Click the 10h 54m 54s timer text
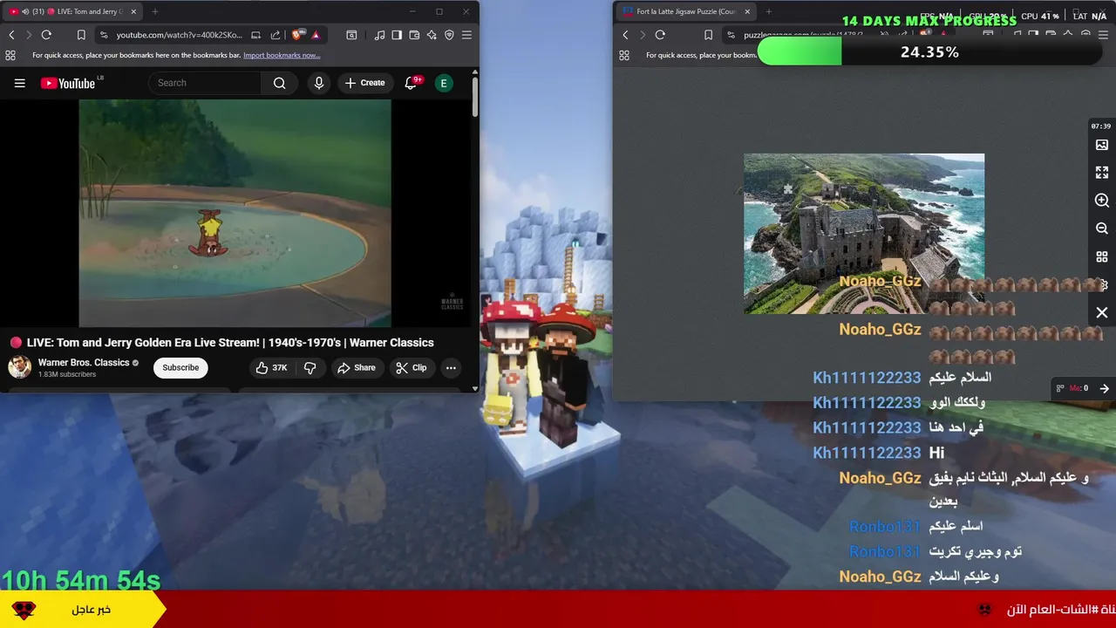 pos(81,580)
